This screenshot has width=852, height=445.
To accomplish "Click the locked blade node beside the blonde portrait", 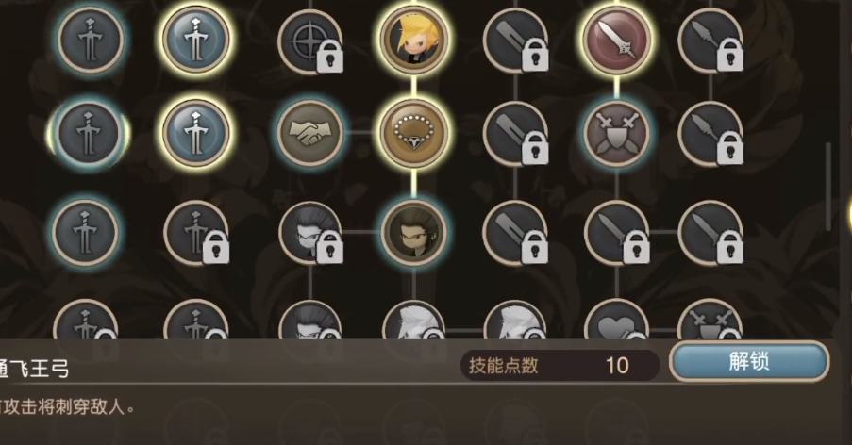I will click(515, 41).
